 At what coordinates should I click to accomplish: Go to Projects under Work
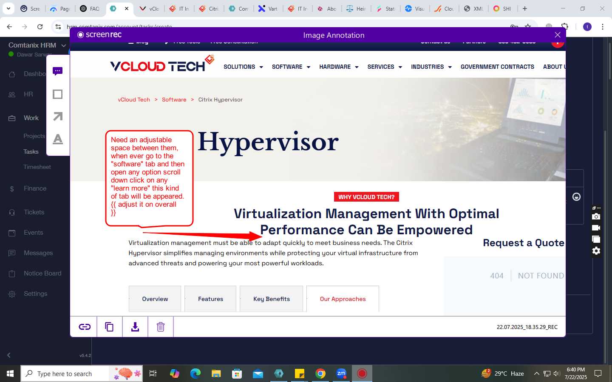tap(34, 136)
